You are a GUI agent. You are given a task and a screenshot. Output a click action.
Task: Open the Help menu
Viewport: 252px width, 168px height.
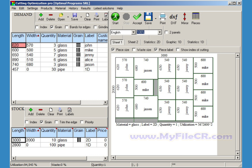(120, 8)
